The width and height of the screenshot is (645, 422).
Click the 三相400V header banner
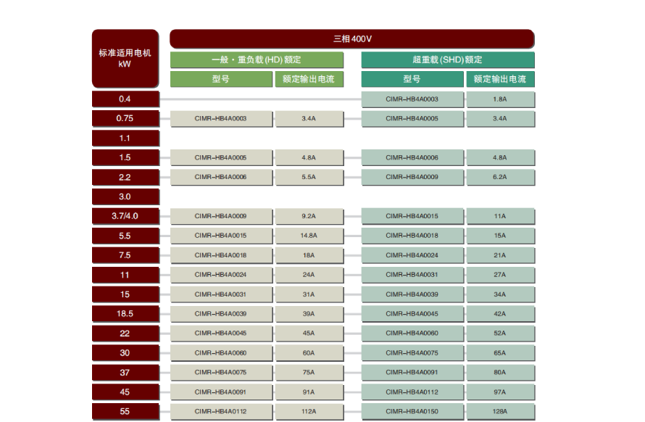(351, 39)
